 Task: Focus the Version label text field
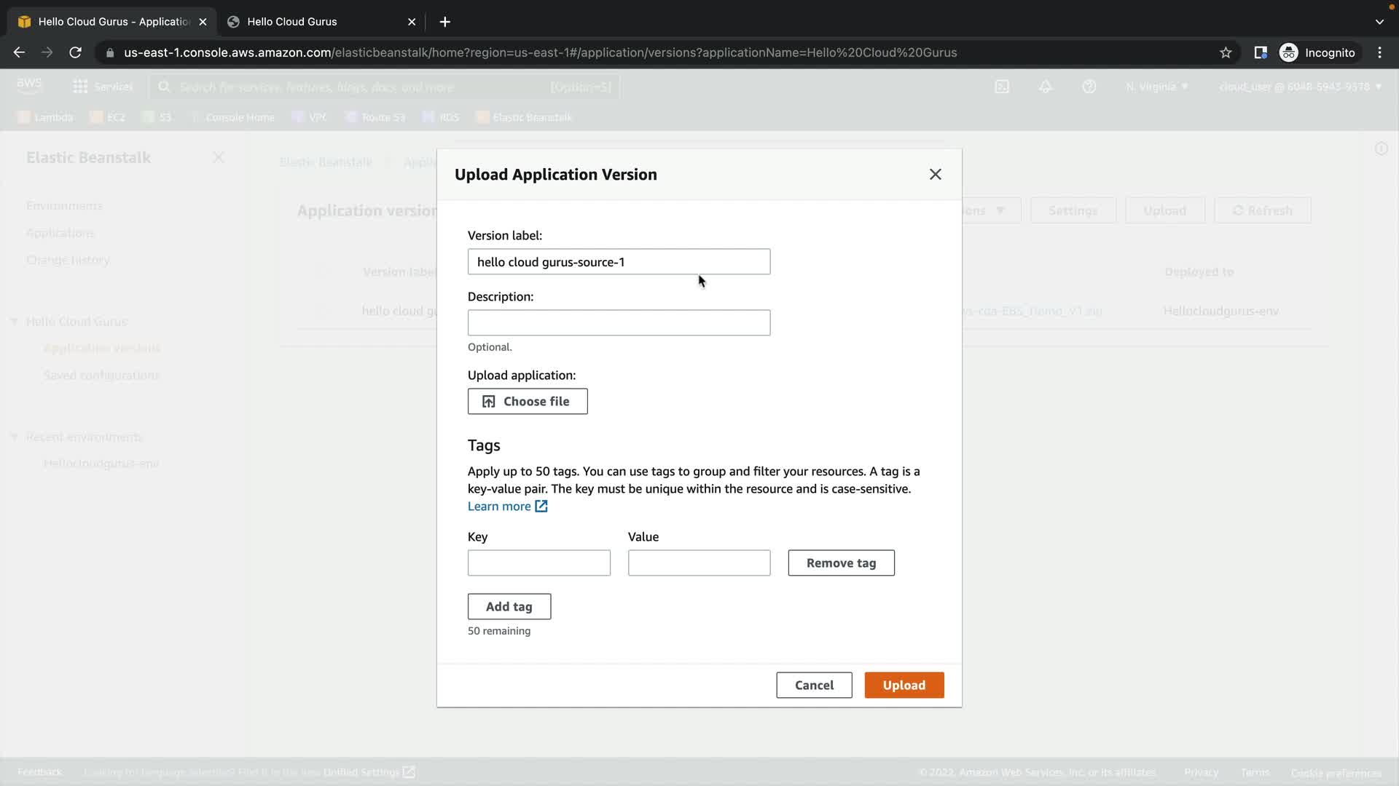[618, 262]
